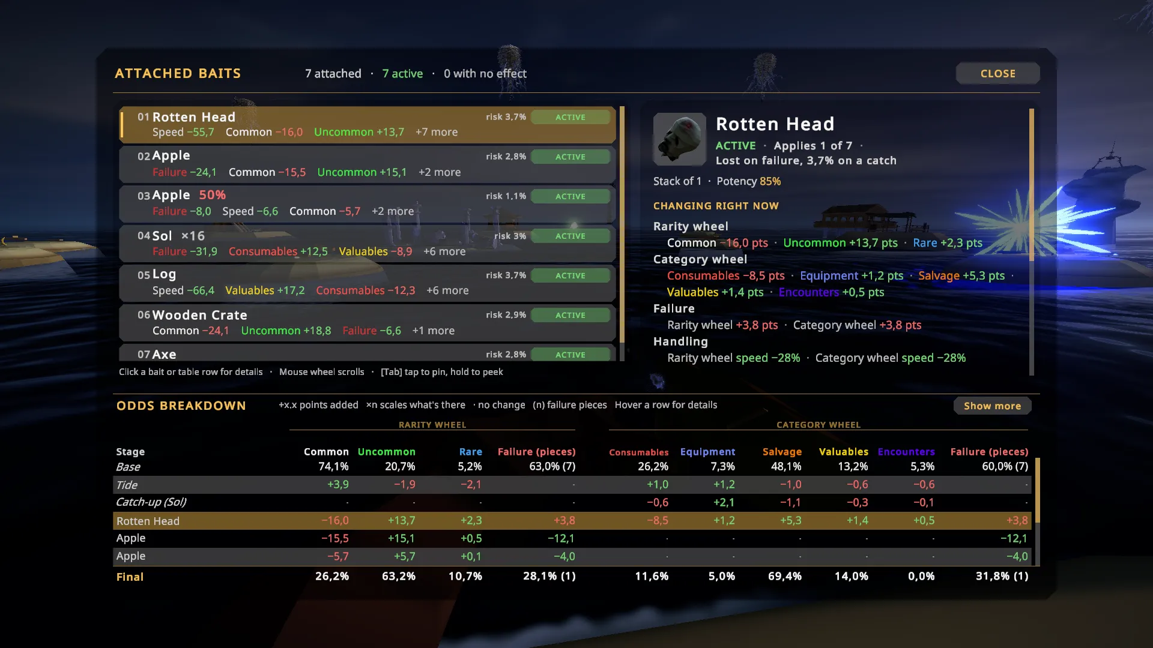Expand '+6 more' on Sol row
Viewport: 1153px width, 648px height.
(x=444, y=251)
